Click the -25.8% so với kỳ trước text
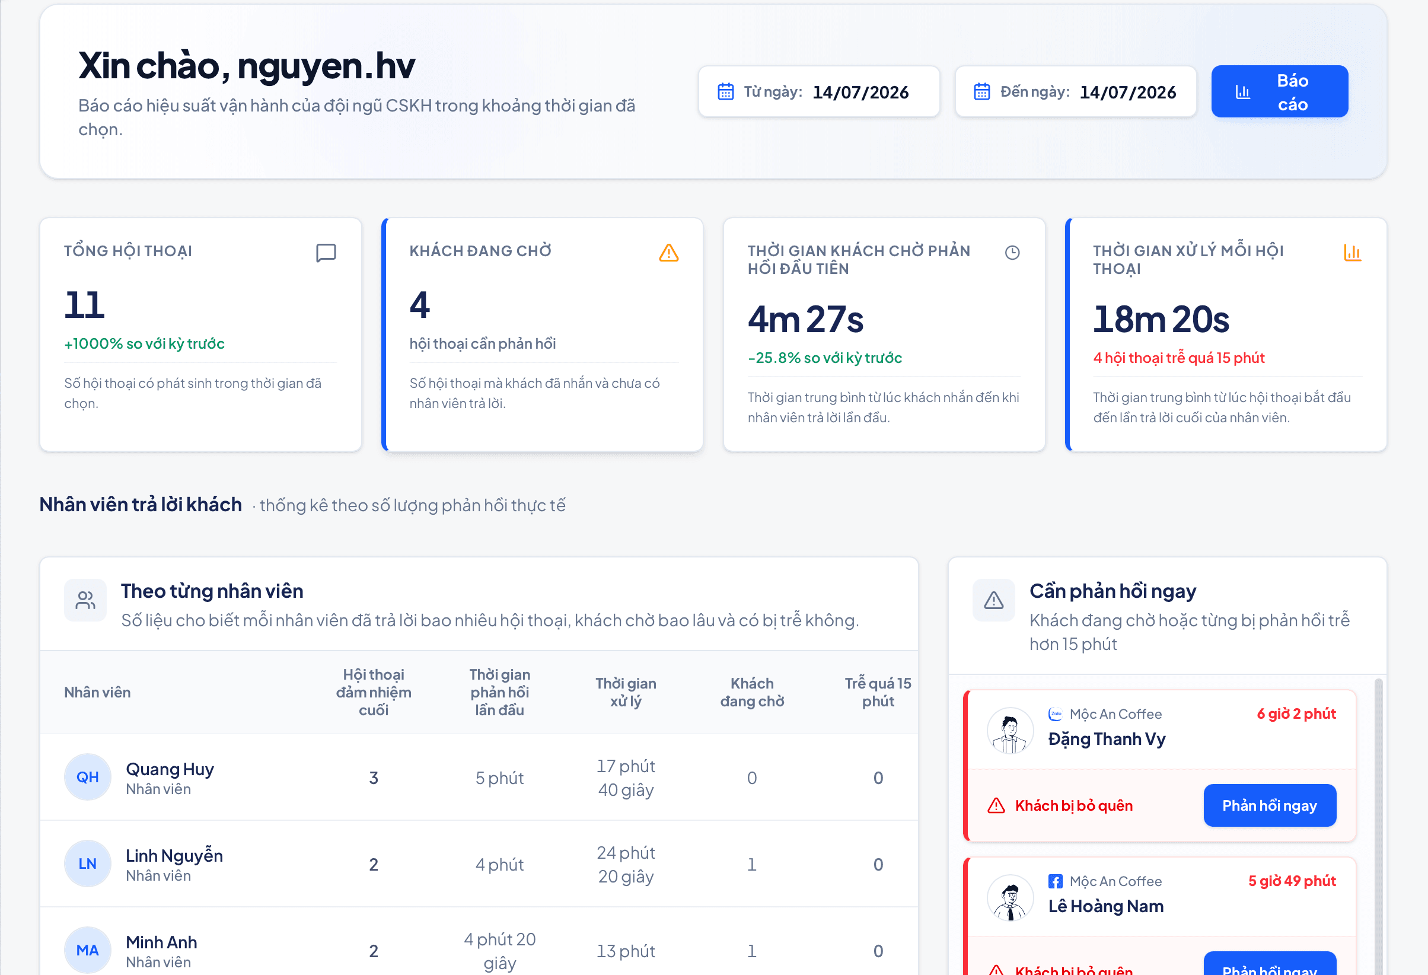1428x975 pixels. [825, 358]
